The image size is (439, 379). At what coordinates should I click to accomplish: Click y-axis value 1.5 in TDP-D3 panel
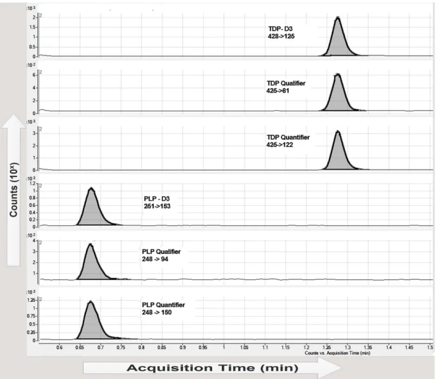[x=33, y=27]
